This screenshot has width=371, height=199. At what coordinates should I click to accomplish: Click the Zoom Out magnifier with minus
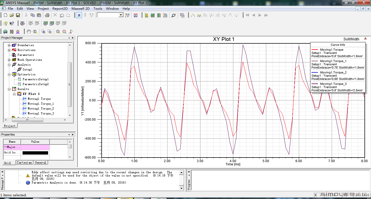[49, 31]
